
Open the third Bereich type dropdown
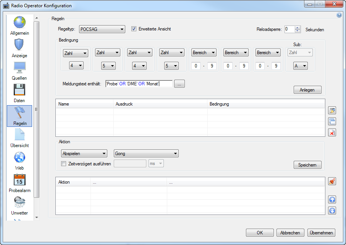point(268,53)
